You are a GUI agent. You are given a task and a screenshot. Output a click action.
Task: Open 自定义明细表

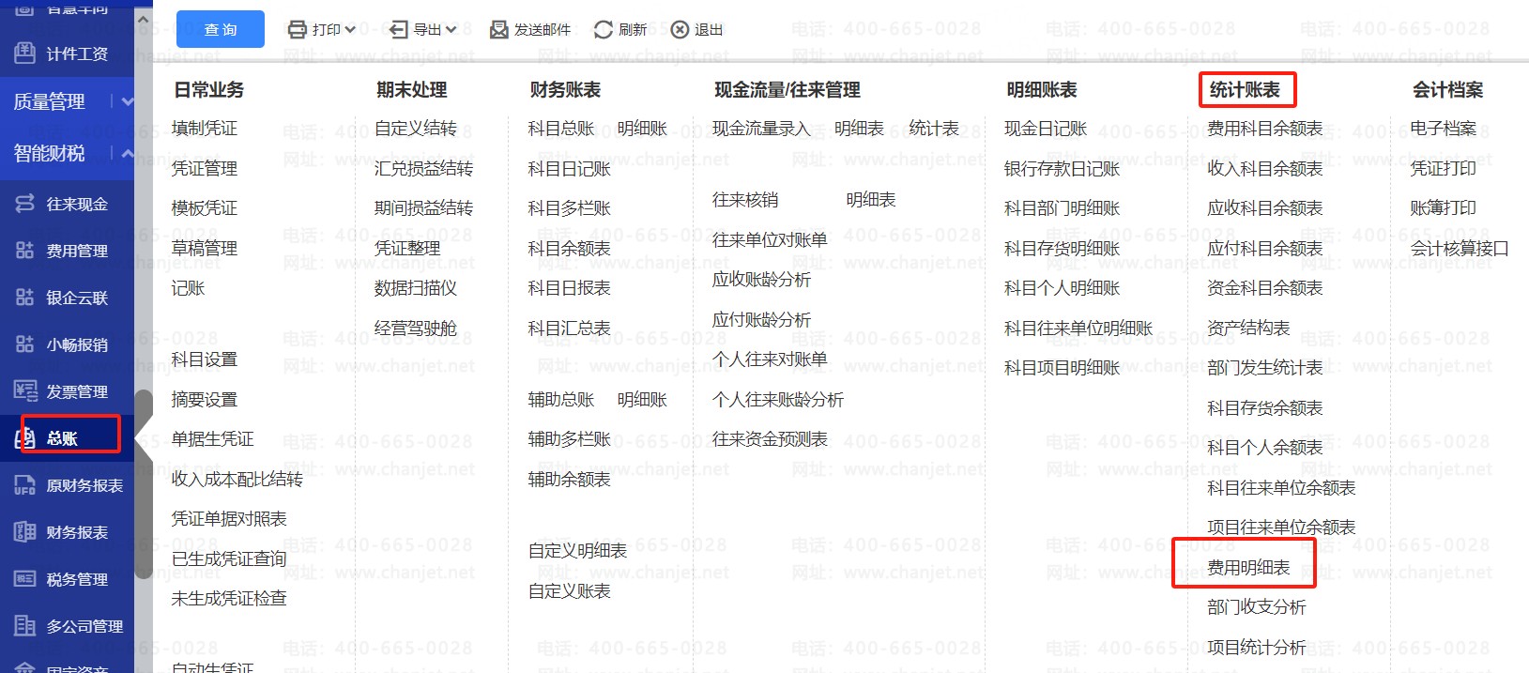(578, 551)
